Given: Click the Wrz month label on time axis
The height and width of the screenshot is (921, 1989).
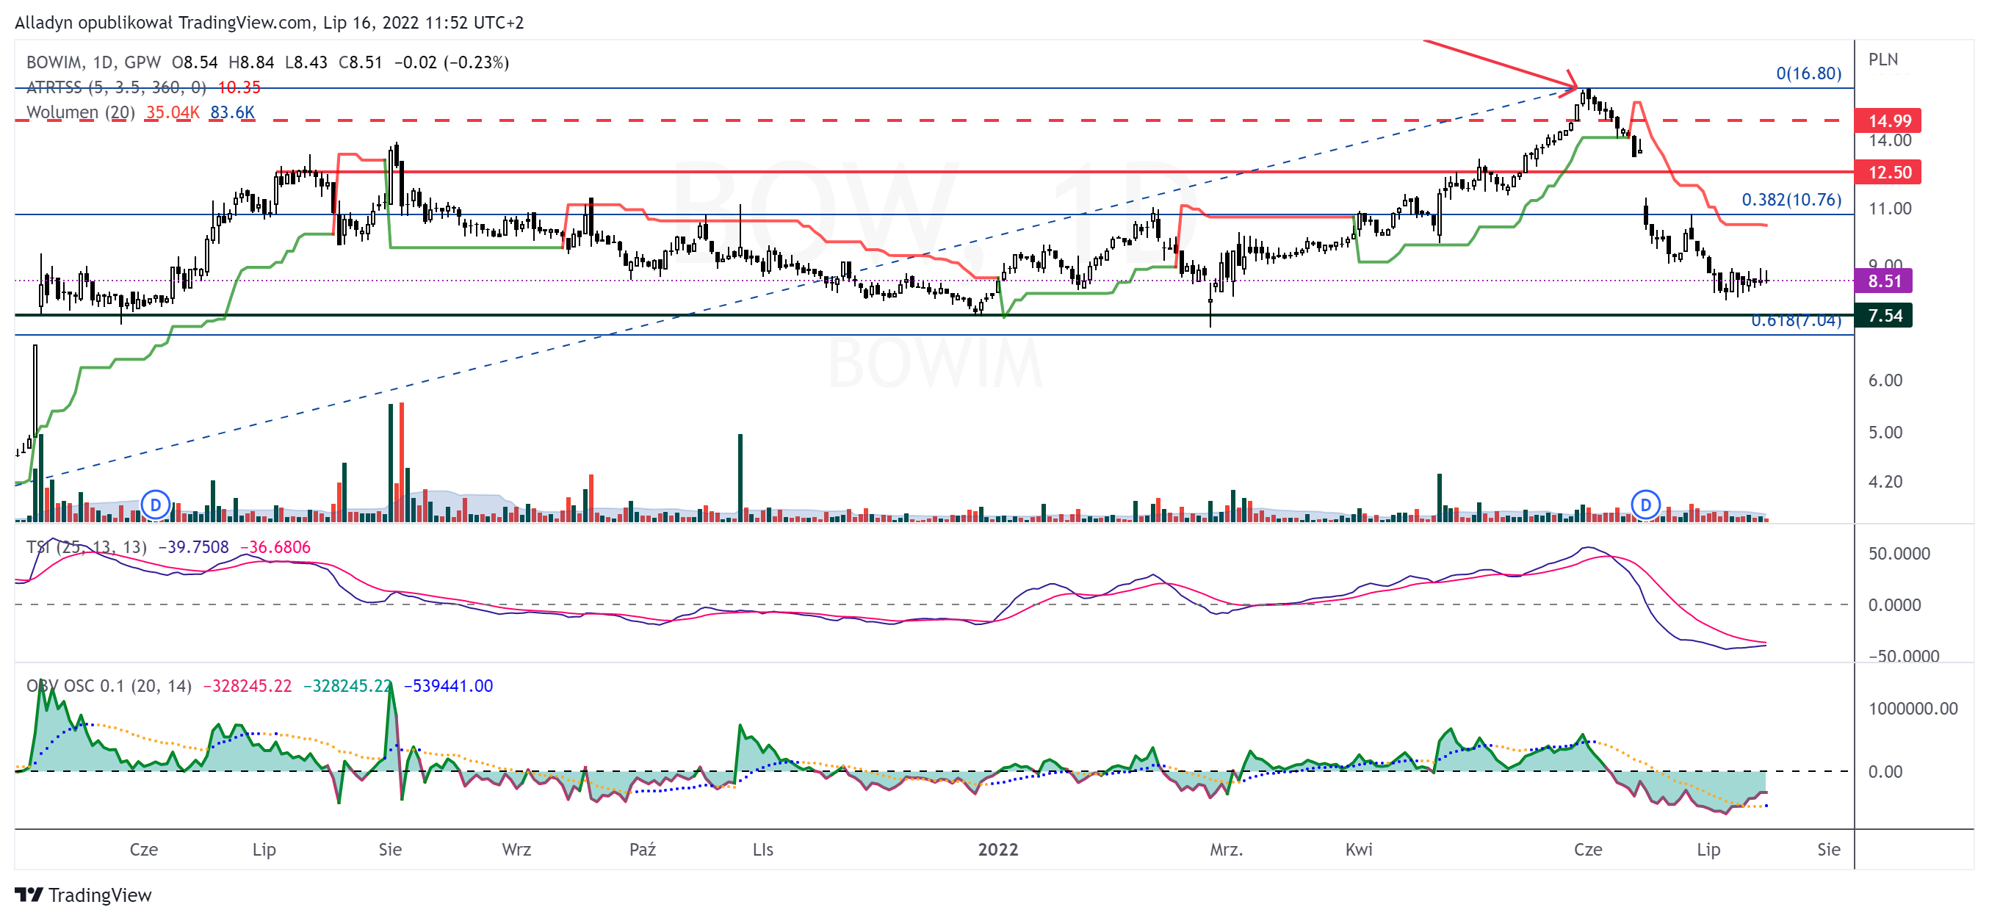Looking at the screenshot, I should tap(516, 849).
